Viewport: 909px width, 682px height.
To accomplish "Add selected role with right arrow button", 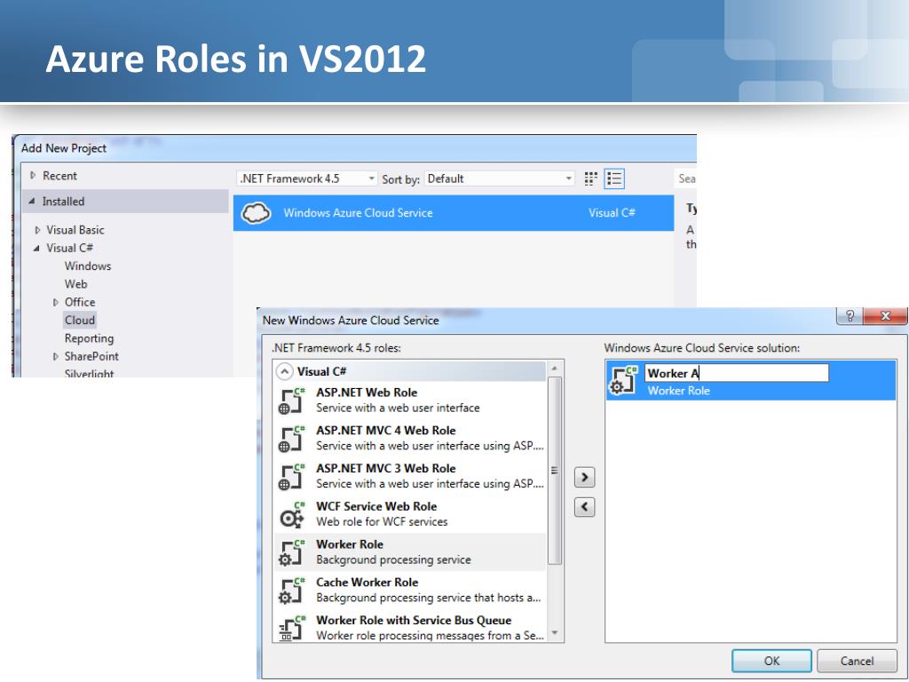I will click(584, 477).
